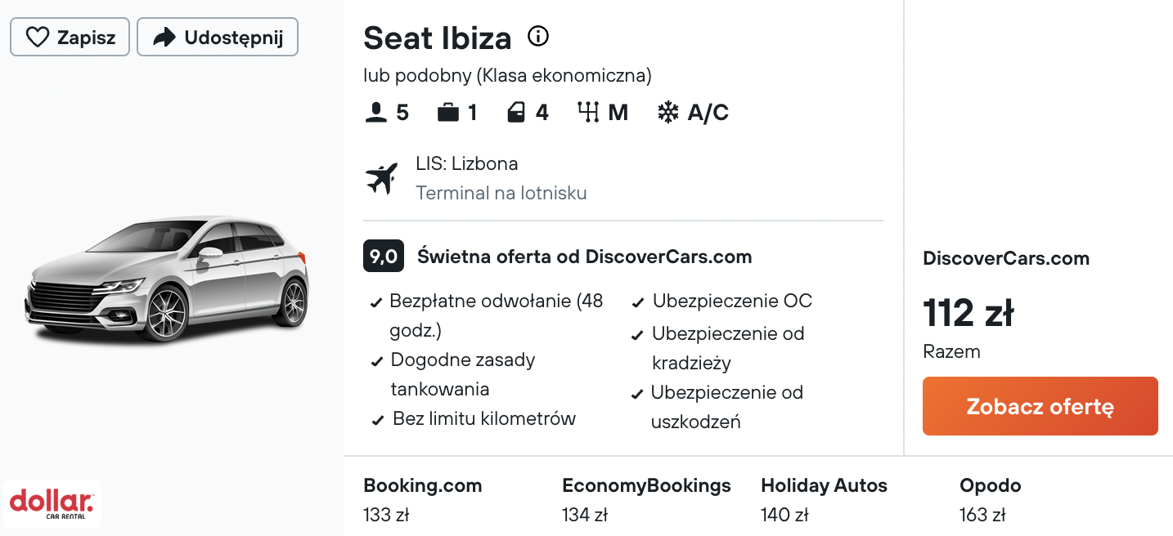This screenshot has height=536, width=1173.
Task: Select the EconomyBookings 134 zł offer
Action: pos(646,499)
